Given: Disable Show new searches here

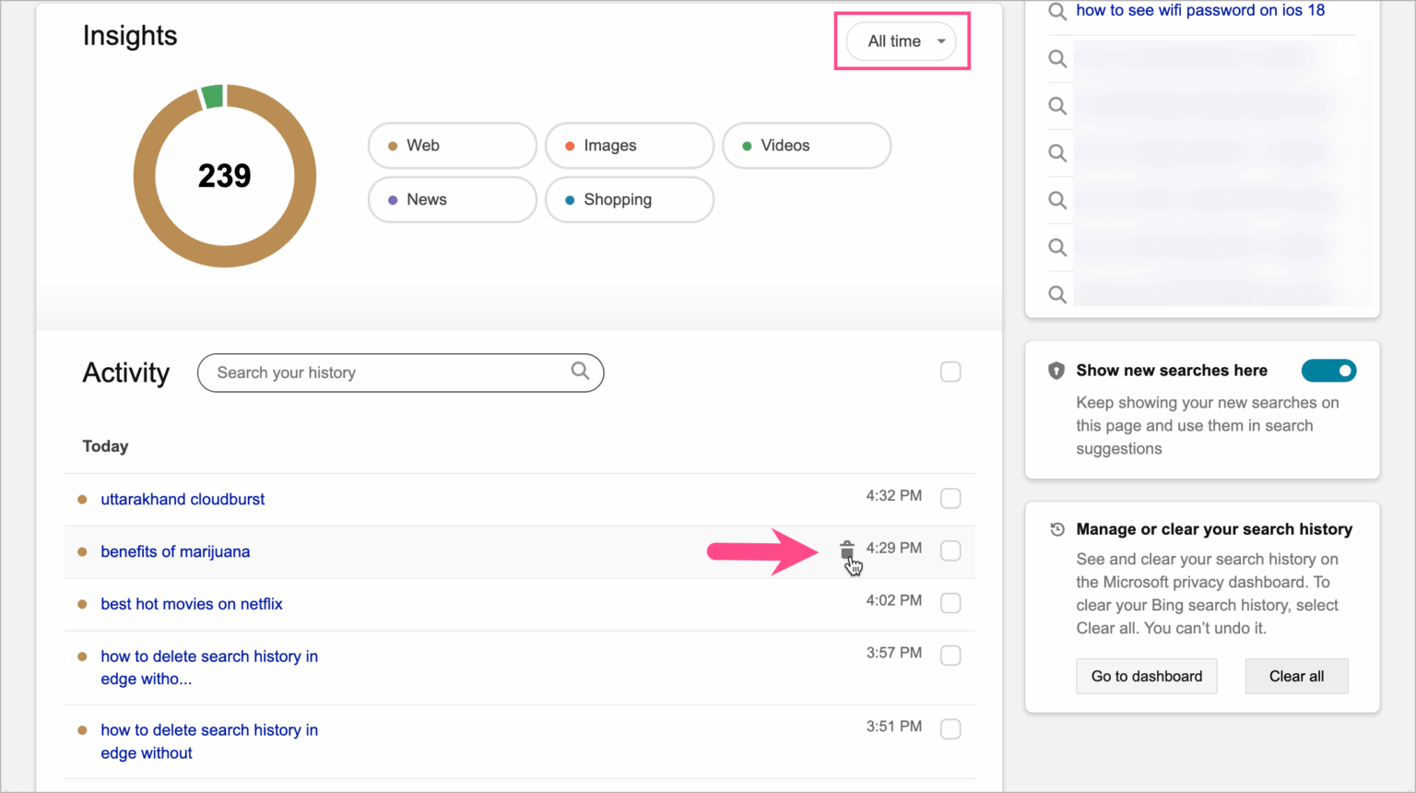Looking at the screenshot, I should tap(1328, 370).
